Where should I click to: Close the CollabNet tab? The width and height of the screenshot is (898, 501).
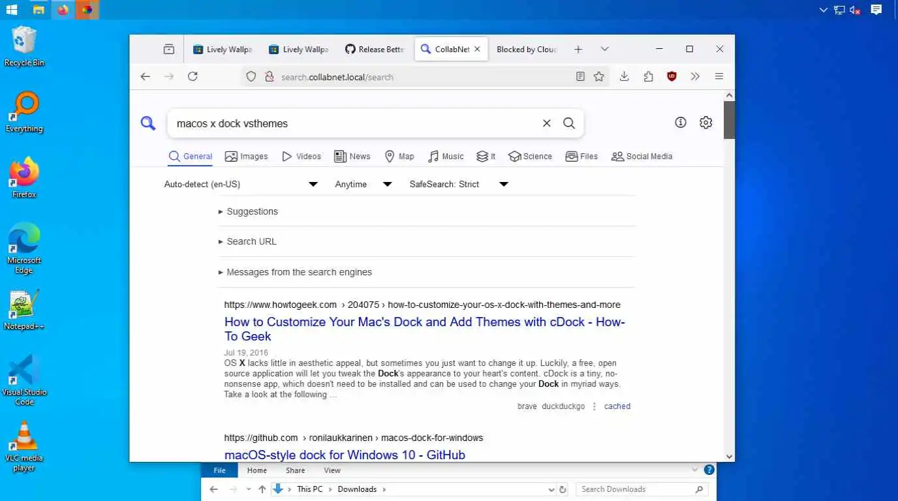pyautogui.click(x=477, y=49)
